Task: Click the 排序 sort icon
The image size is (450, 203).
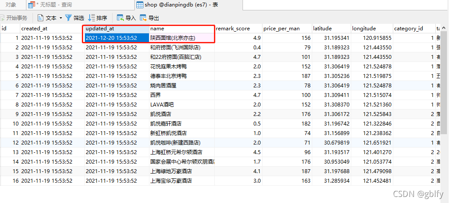Action: point(91,18)
